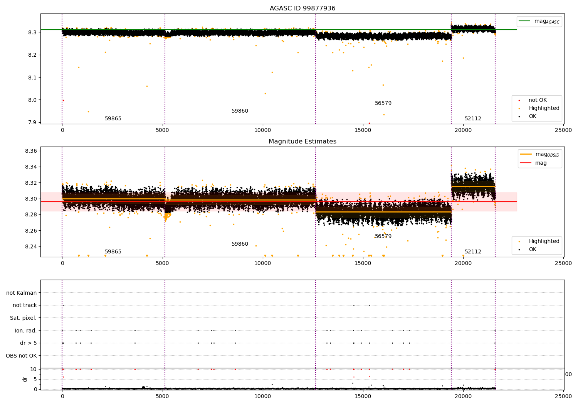Click OBSID label '56579' in the Magnitude Estimates plot
Image resolution: width=578 pixels, height=405 pixels.
tap(383, 236)
